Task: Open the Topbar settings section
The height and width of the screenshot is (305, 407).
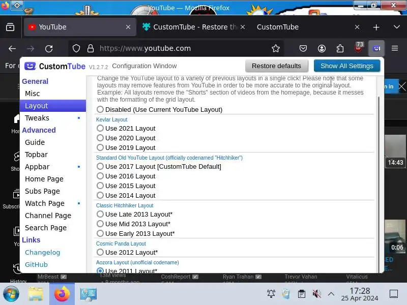Action: coord(53,155)
